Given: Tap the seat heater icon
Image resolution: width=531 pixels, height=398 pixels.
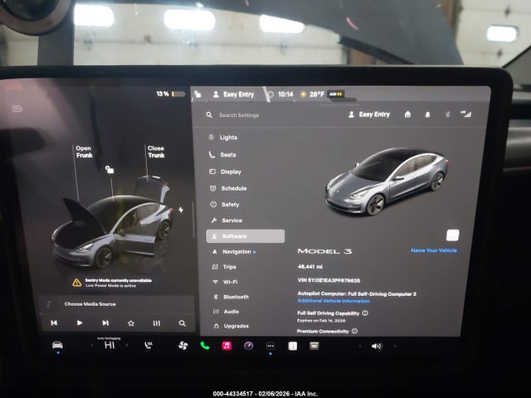Looking at the screenshot, I should (148, 345).
